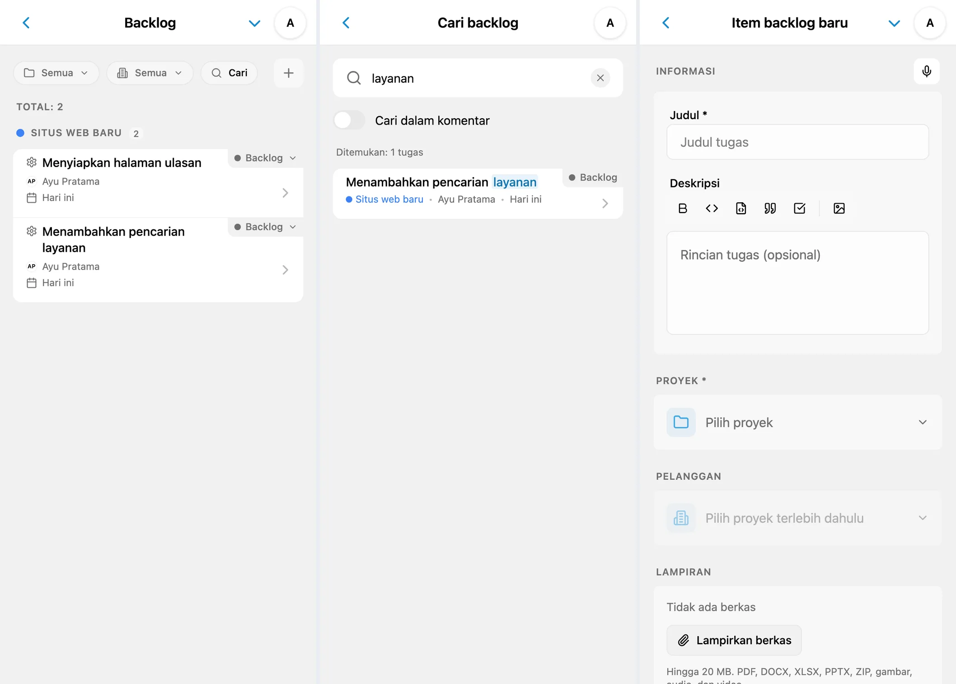
Task: Clear the search query with X
Action: [x=600, y=78]
